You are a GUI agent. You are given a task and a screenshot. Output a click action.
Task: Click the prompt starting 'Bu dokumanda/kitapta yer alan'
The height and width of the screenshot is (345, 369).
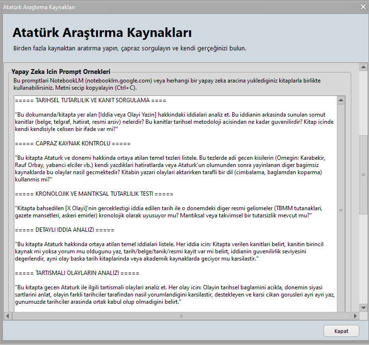click(x=174, y=122)
